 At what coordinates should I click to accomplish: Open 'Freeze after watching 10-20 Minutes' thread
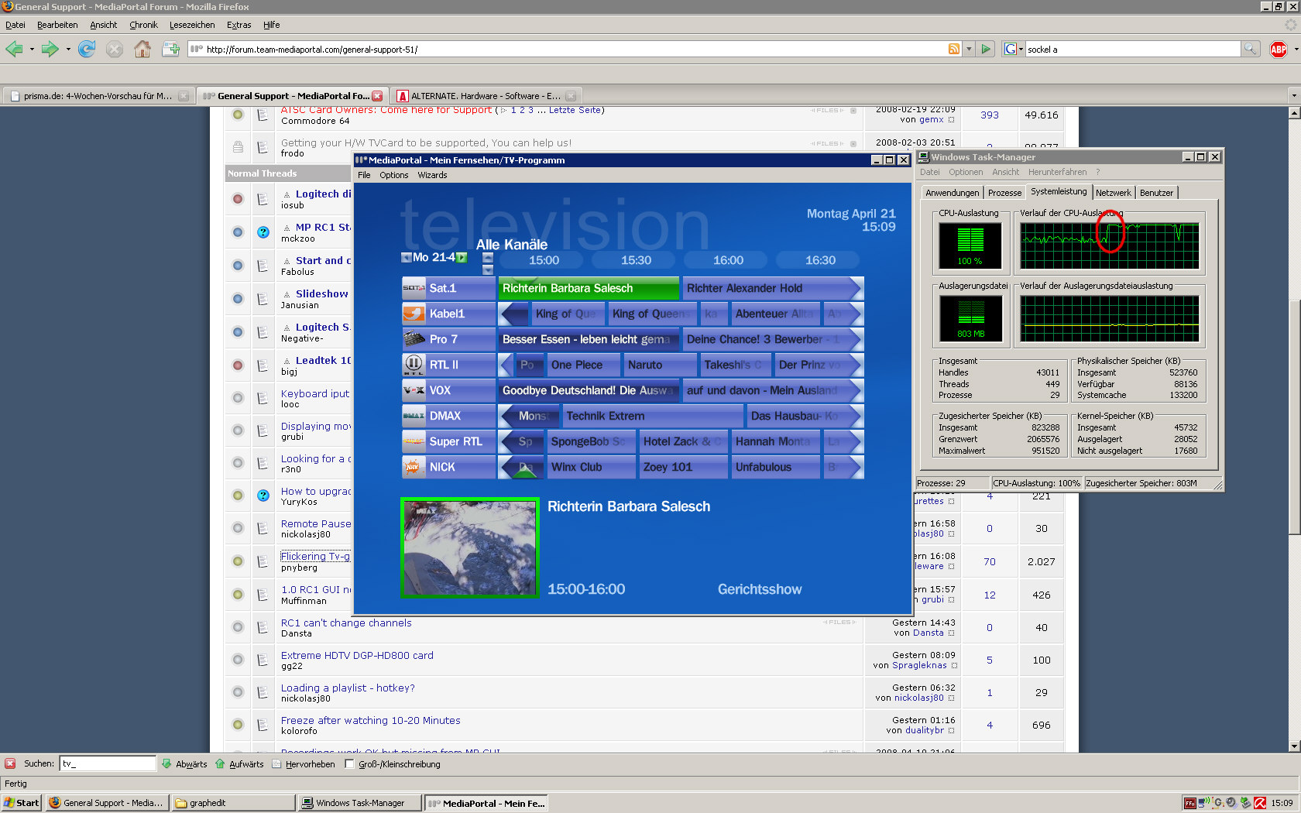(370, 720)
